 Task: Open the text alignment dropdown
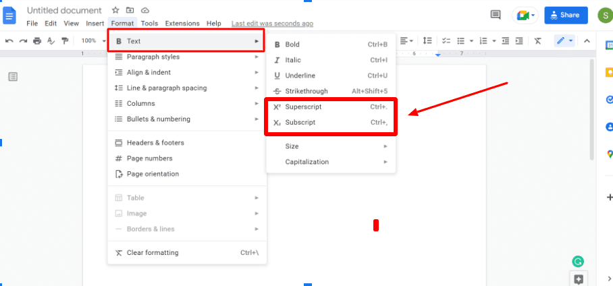pos(406,40)
